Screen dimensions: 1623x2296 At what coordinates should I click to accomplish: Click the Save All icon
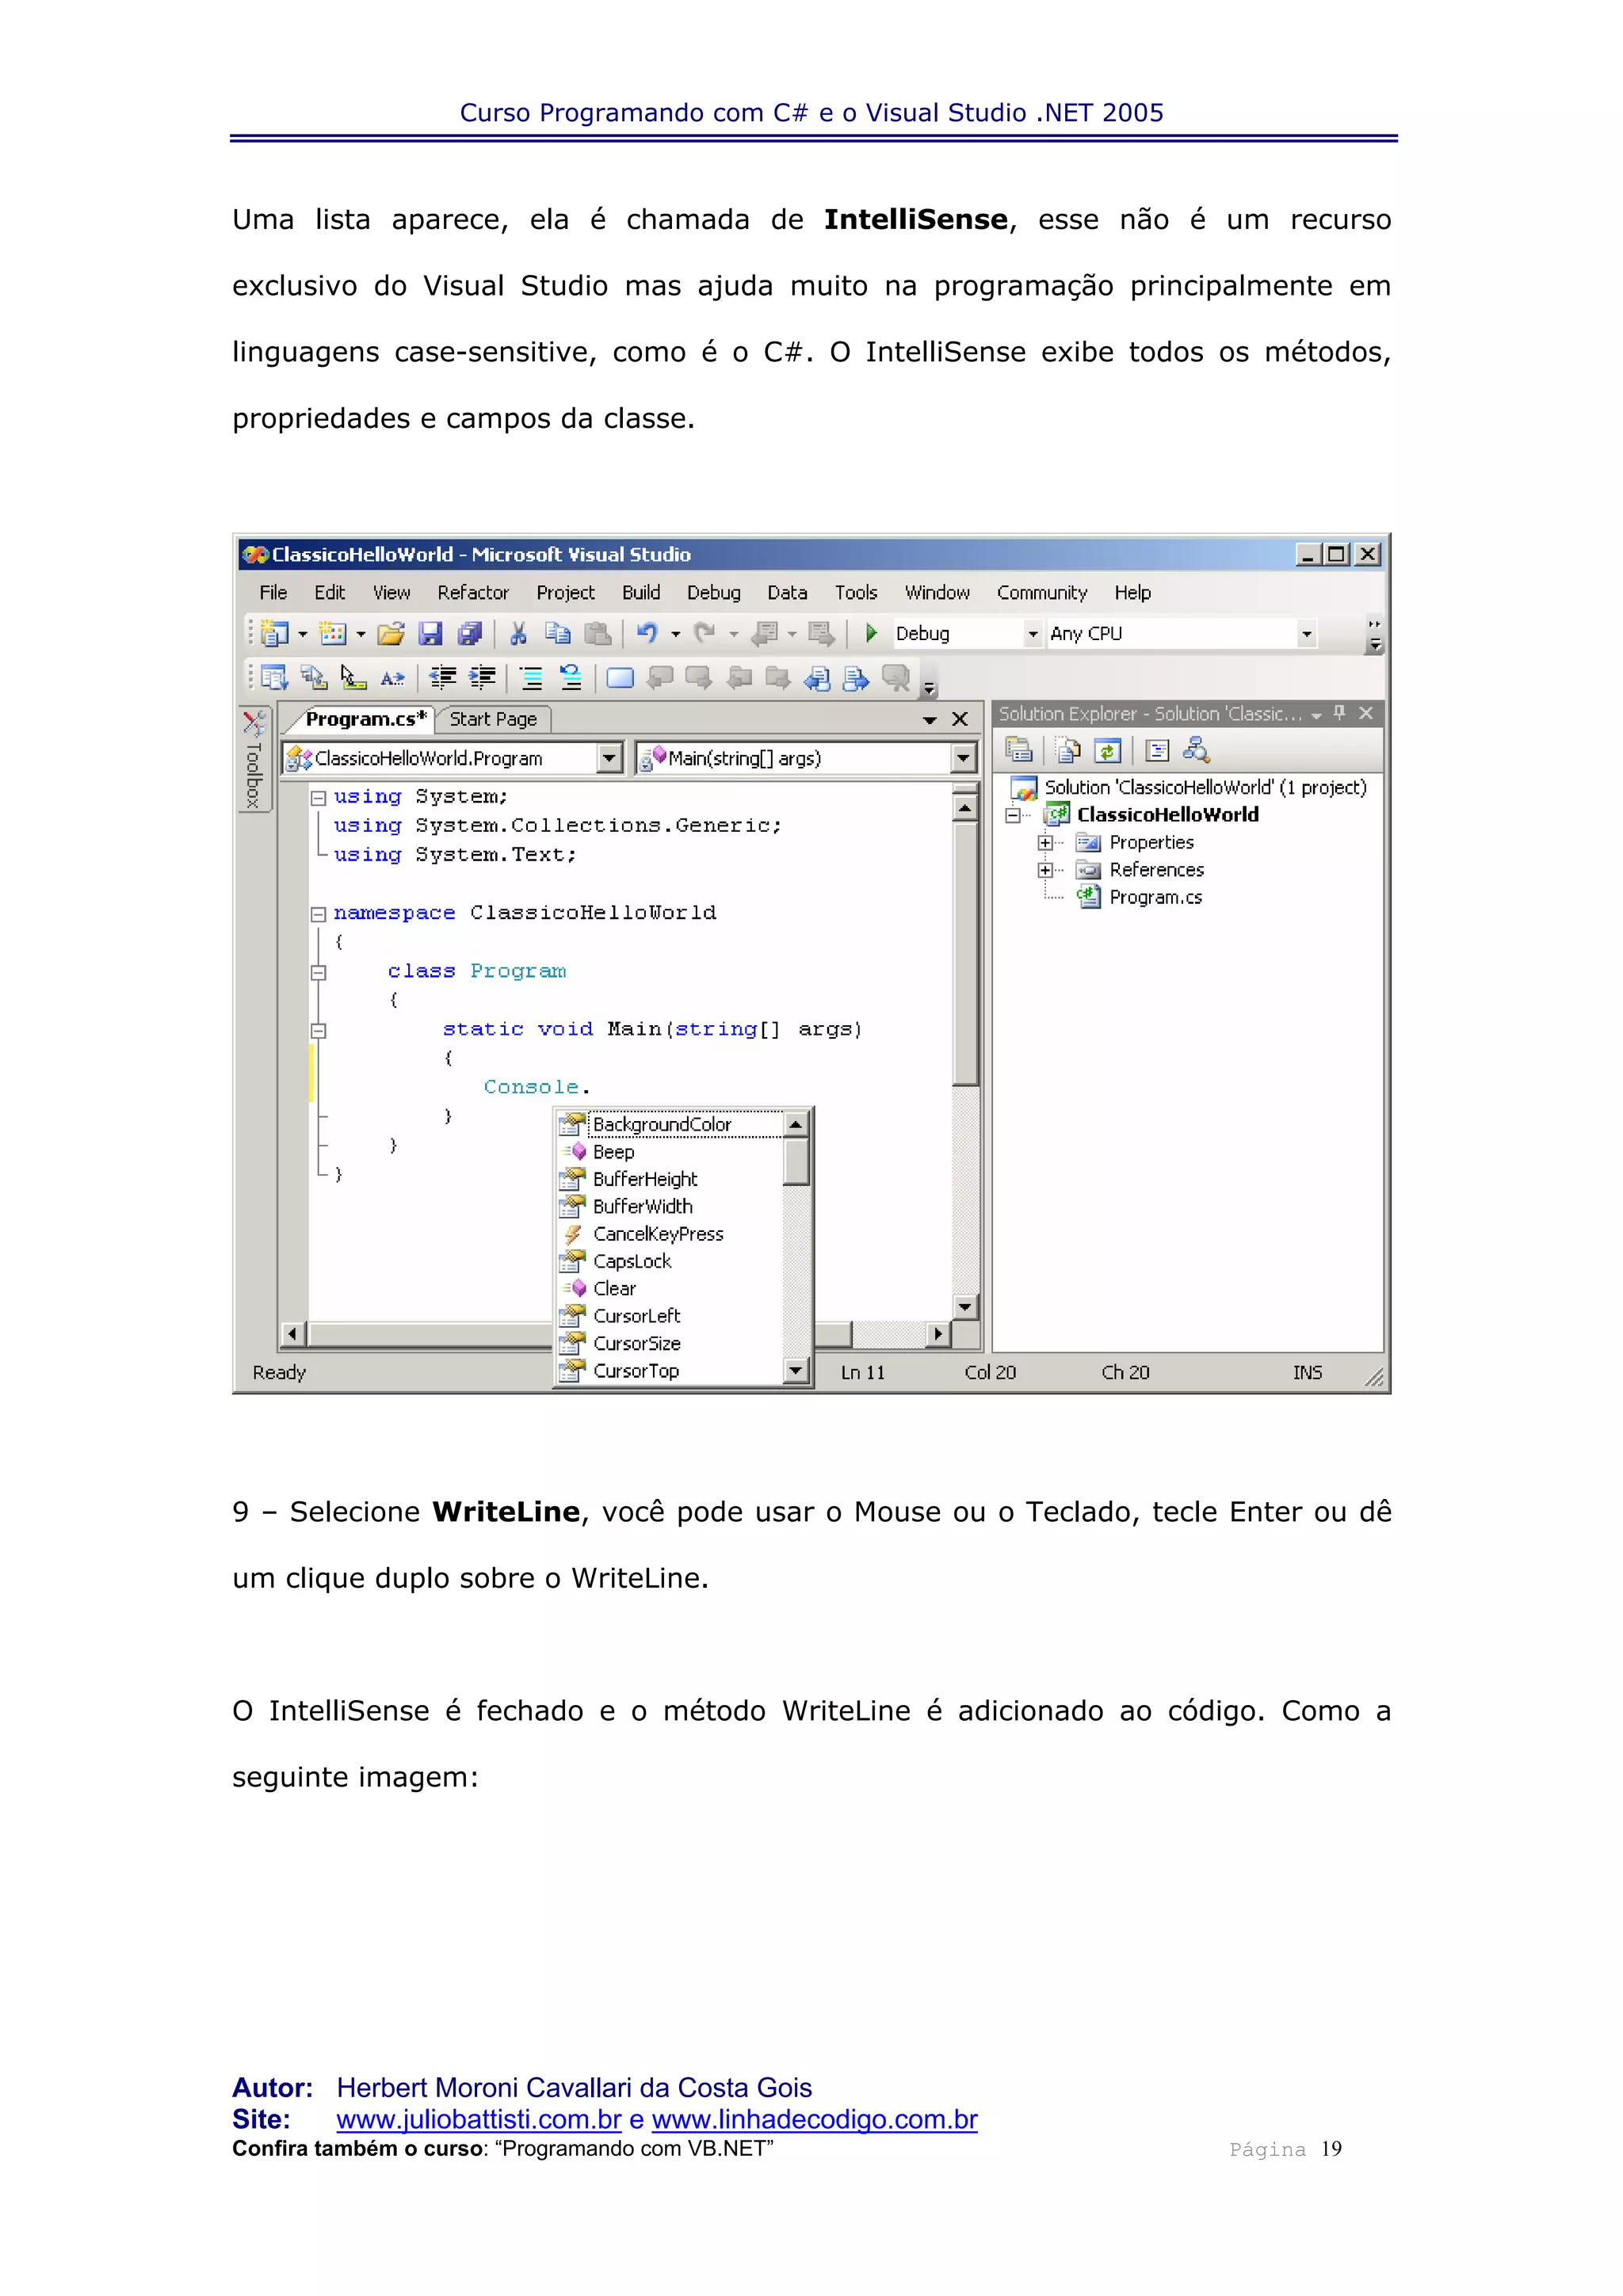point(469,633)
